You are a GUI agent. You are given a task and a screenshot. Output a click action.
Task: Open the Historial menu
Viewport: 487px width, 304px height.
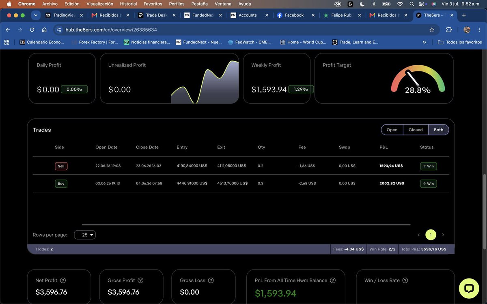tap(128, 4)
